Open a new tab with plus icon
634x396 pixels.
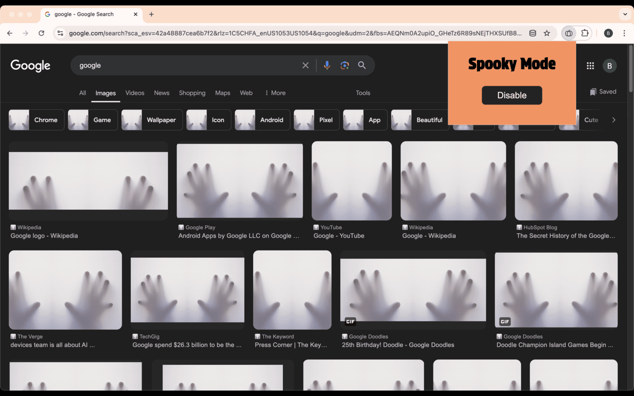click(x=152, y=14)
